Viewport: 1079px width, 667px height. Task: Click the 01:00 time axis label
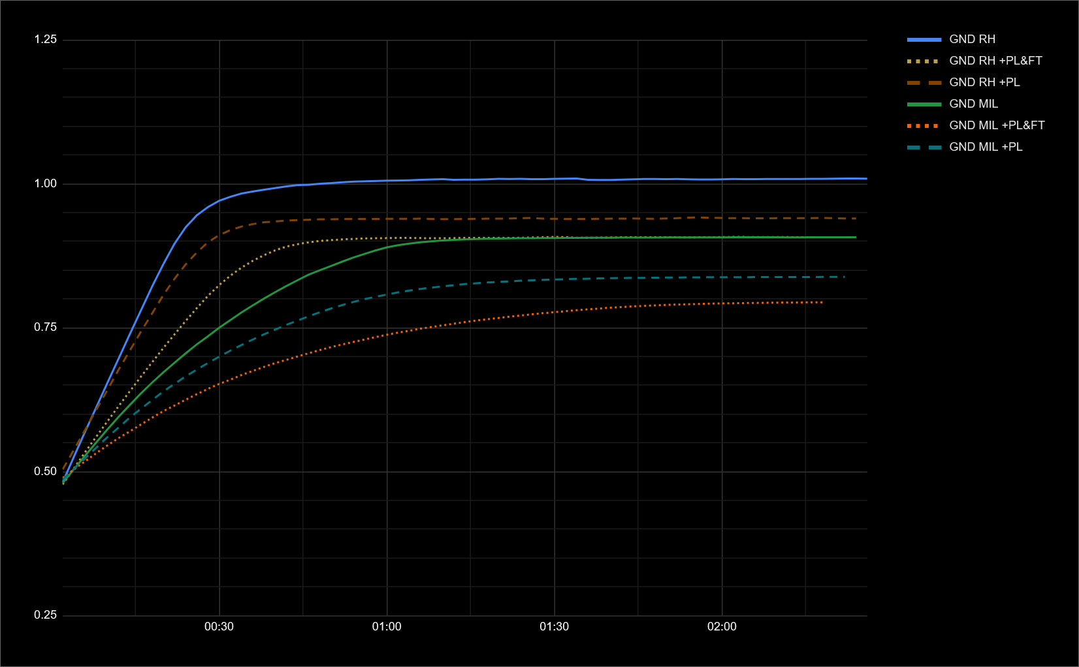[x=387, y=627]
